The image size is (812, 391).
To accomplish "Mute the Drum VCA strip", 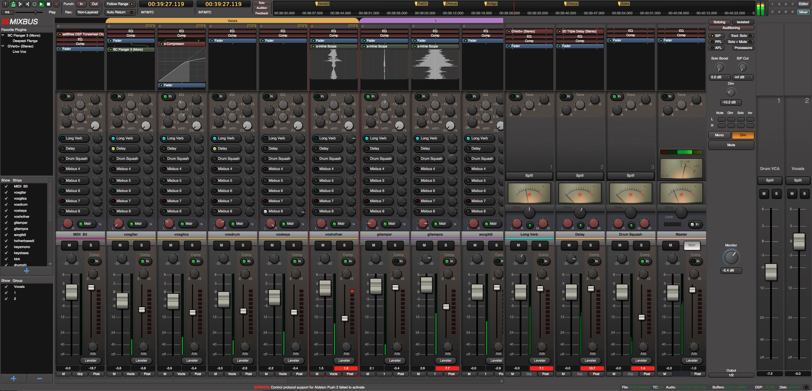I will tap(764, 194).
